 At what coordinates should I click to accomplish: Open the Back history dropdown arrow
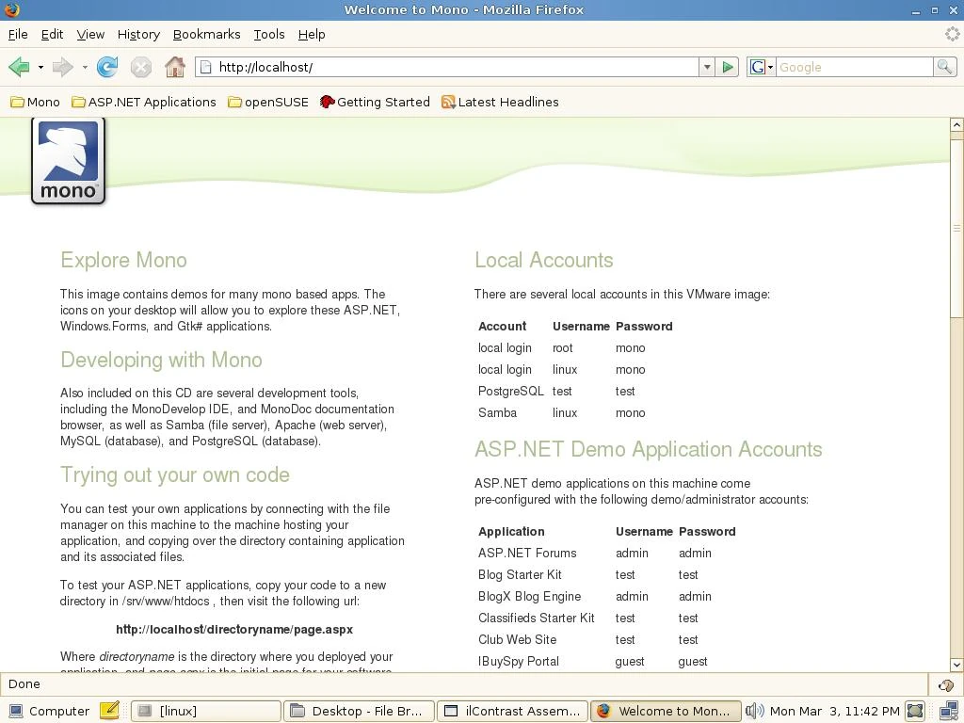point(40,67)
